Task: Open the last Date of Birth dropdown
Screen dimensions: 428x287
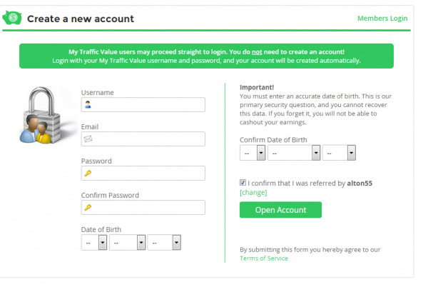Action: point(165,243)
